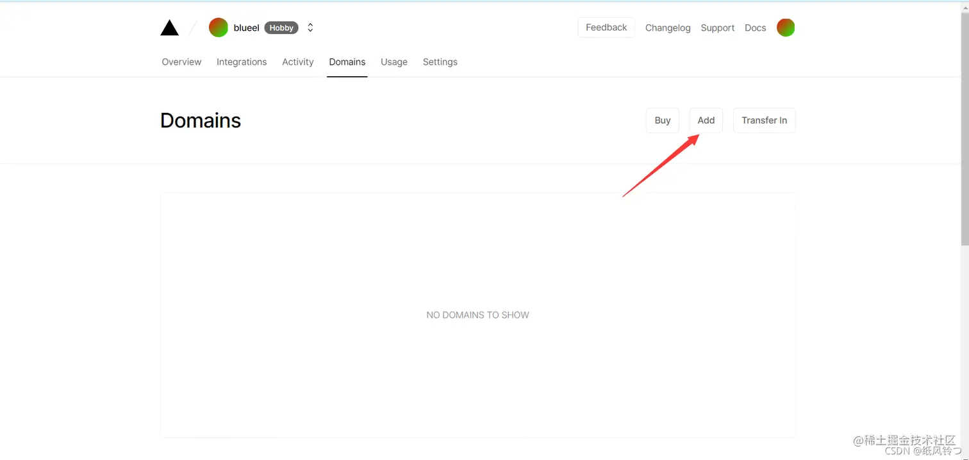Open the user avatar menu next to Docs
The image size is (969, 460).
click(786, 28)
